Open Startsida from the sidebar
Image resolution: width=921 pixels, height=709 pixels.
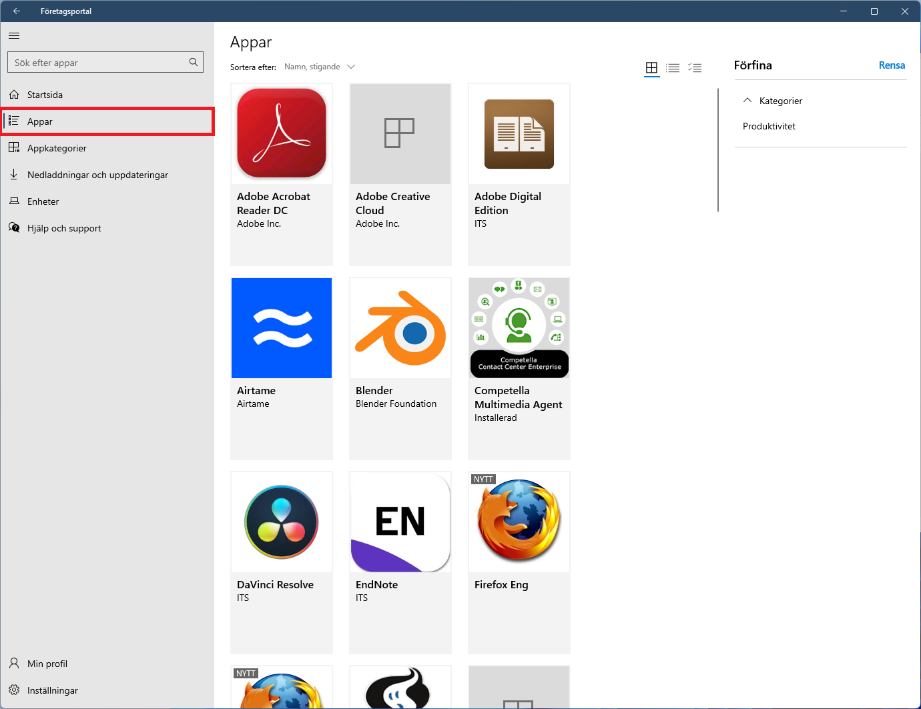pyautogui.click(x=107, y=95)
